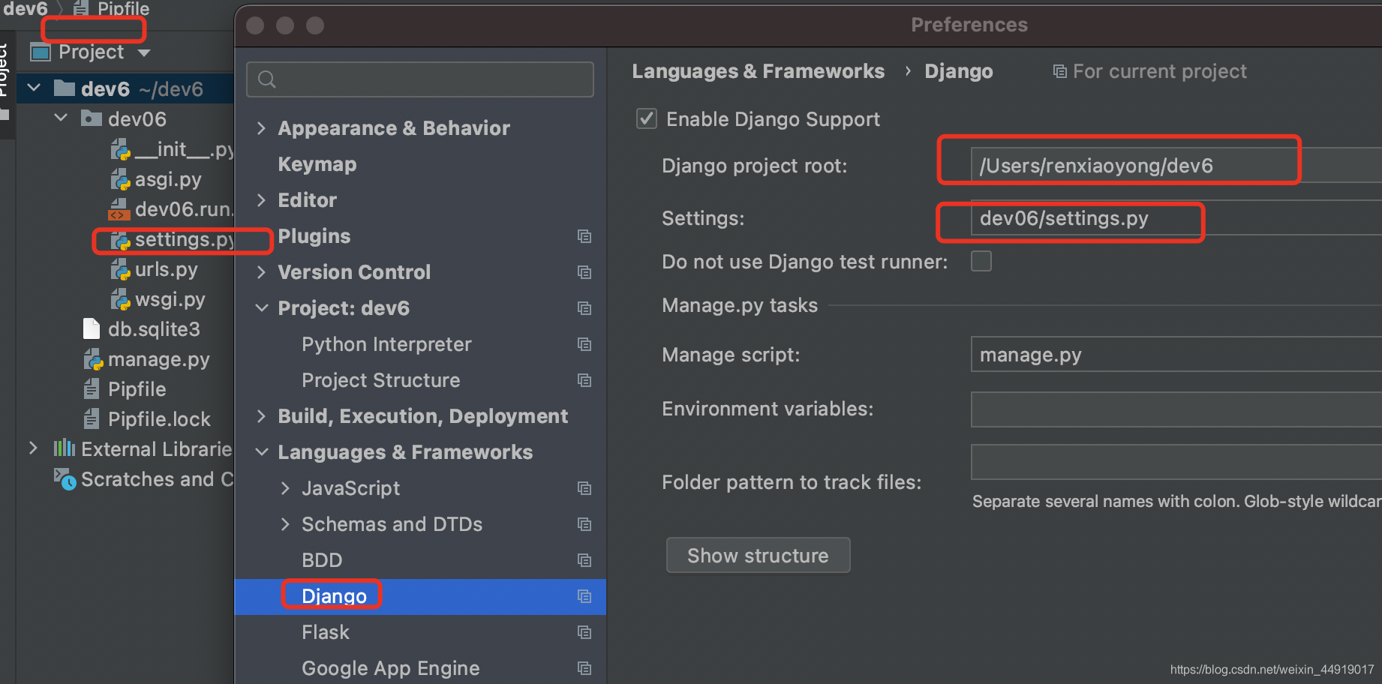Expand Version Control section
Viewport: 1382px width, 684px height.
261,272
